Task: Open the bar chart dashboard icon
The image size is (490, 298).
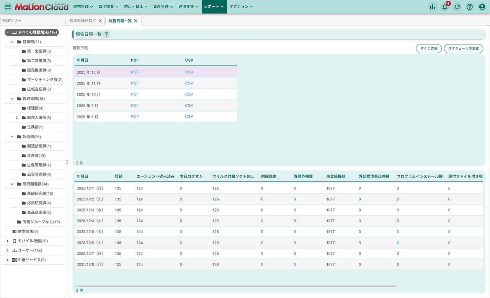Action: (433, 7)
